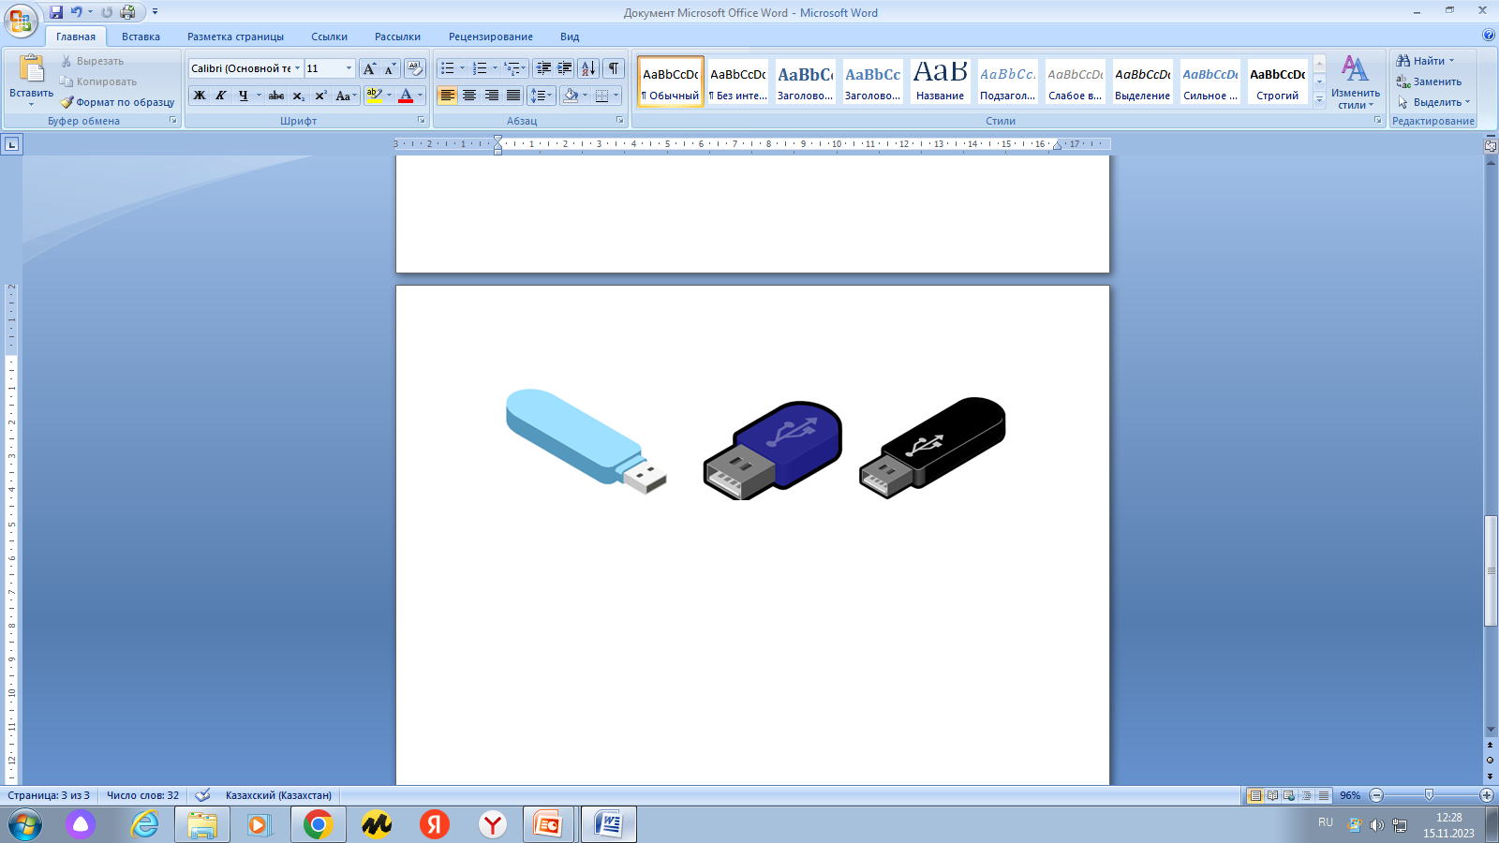Toggle italic (К) formatting
The height and width of the screenshot is (843, 1499).
(221, 96)
